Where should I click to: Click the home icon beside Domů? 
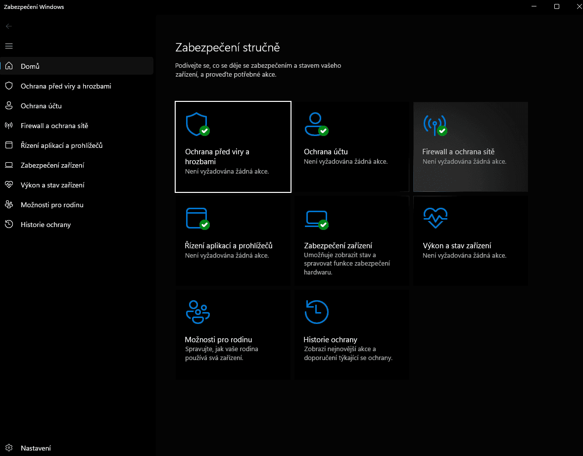(x=9, y=66)
